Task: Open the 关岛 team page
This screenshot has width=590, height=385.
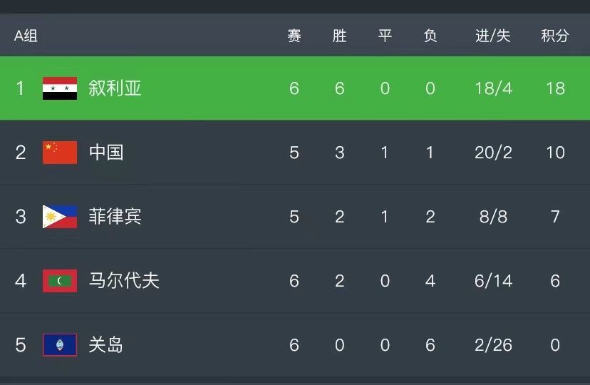Action: (x=106, y=345)
